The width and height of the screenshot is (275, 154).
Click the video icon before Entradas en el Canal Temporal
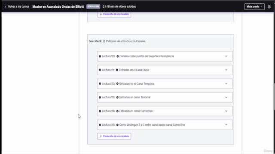pos(117,84)
